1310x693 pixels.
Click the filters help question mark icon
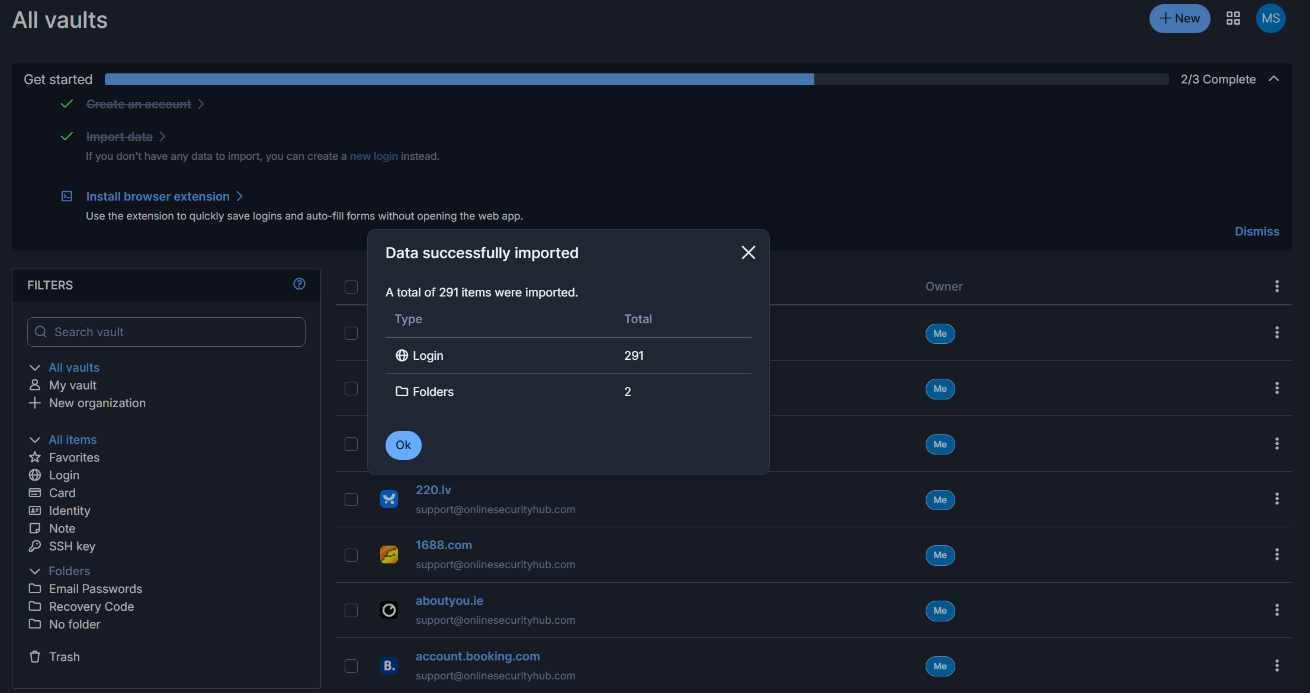(x=299, y=284)
